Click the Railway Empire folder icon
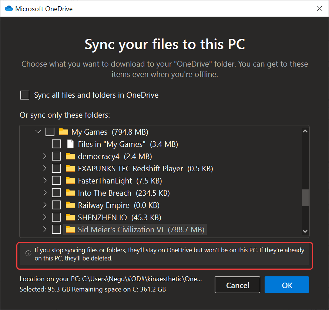 point(70,205)
